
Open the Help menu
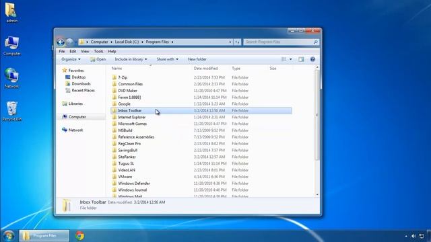coord(112,51)
